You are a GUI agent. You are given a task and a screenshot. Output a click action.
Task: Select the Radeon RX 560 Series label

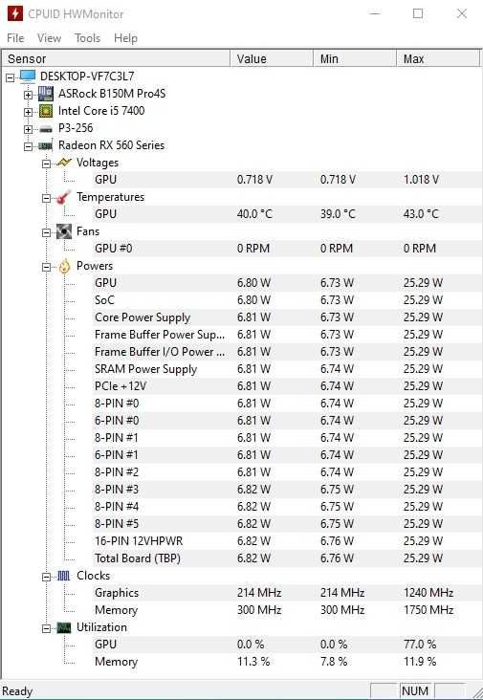[111, 145]
